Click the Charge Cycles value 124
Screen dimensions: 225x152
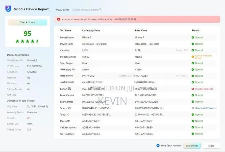click(x=29, y=129)
